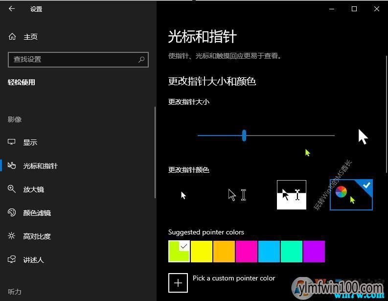The width and height of the screenshot is (388, 301).
Task: Click the pointer size slider handle
Action: (244, 136)
